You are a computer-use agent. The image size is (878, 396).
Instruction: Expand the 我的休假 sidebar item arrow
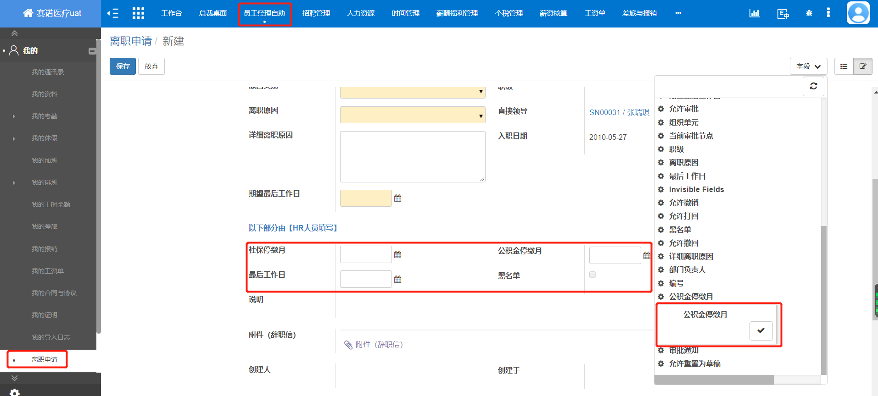14,138
